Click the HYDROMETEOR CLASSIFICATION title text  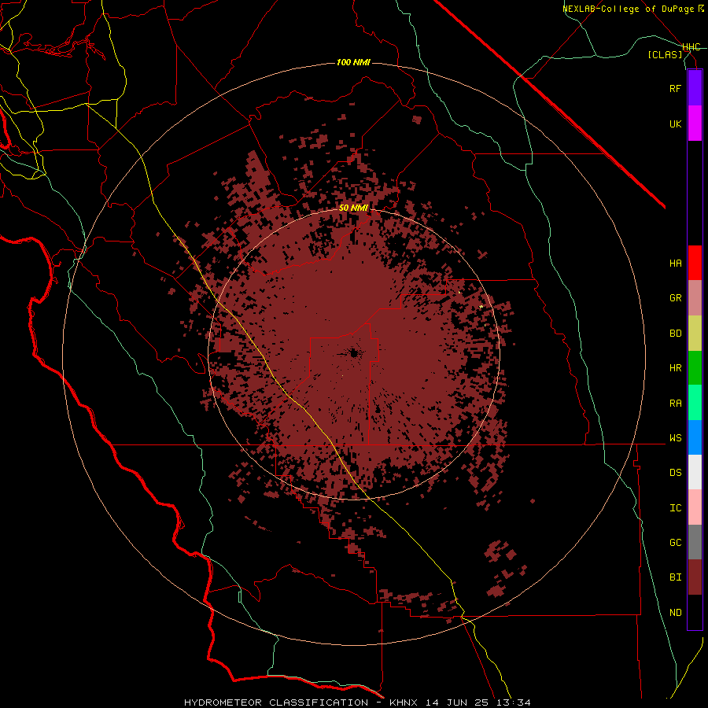(x=276, y=702)
